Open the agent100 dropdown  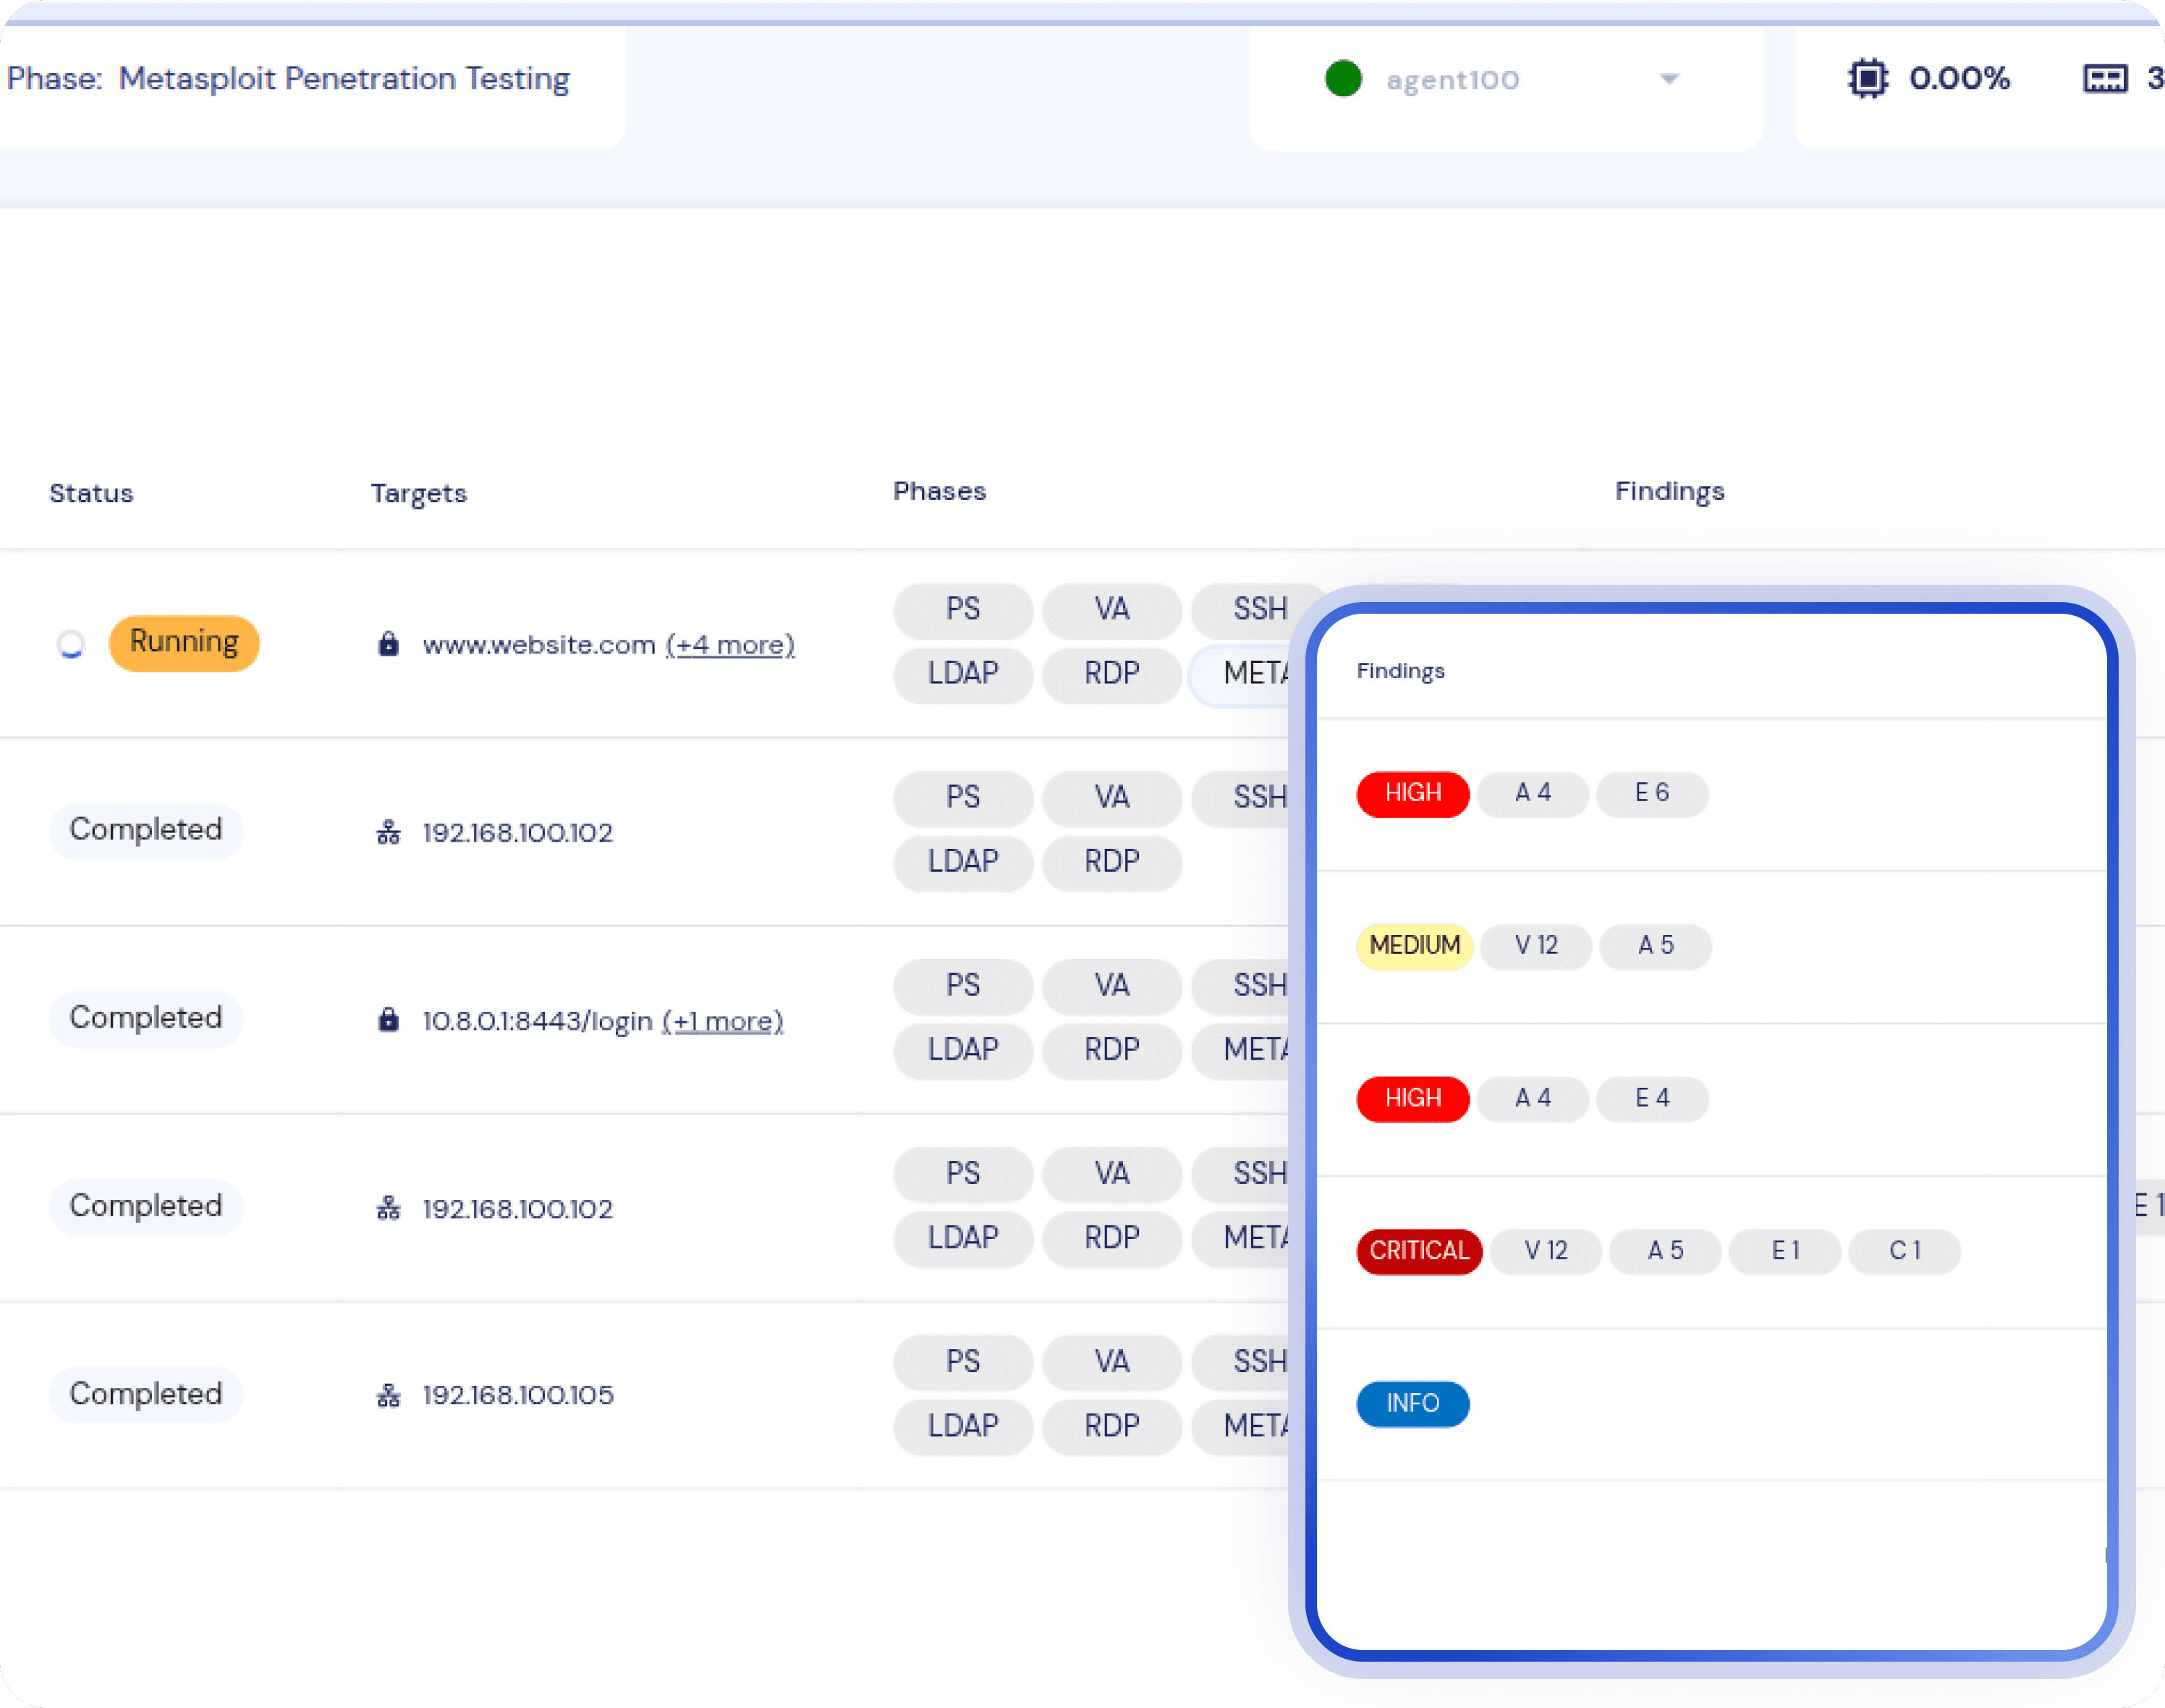pyautogui.click(x=1452, y=80)
